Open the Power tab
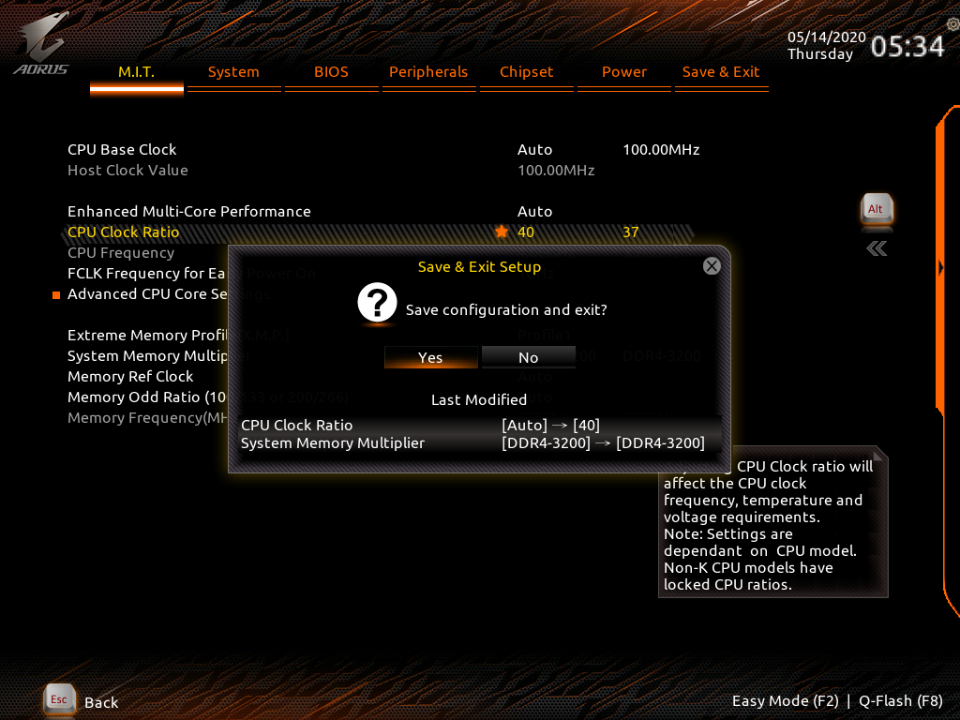This screenshot has height=720, width=960. coord(623,72)
